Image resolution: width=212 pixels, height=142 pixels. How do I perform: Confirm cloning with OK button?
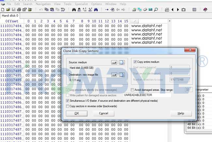pos(77,113)
